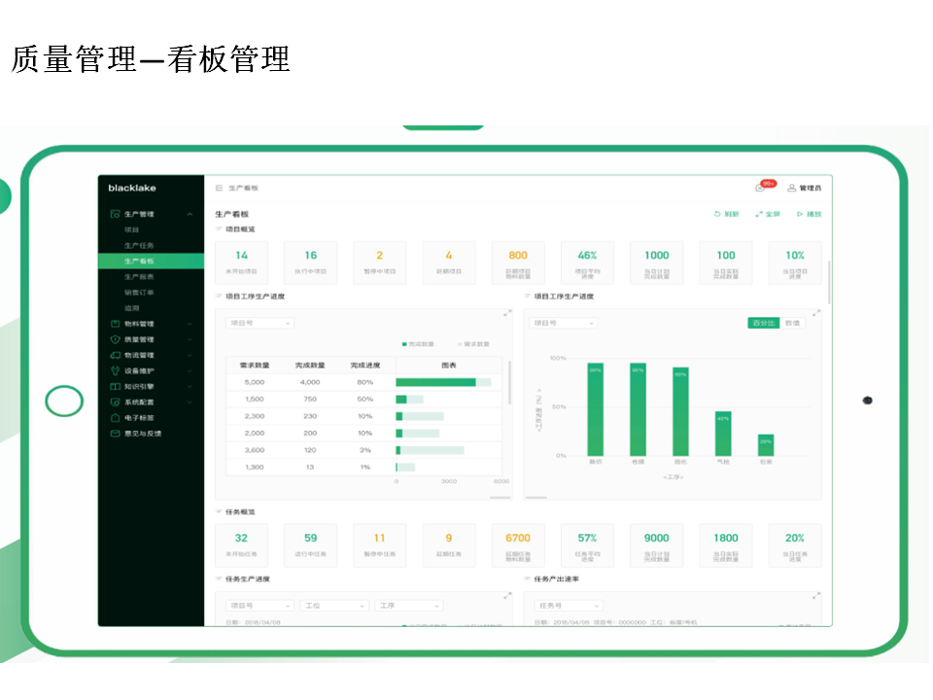Expand the 系统配置 menu chevron
The height and width of the screenshot is (700, 933).
[190, 402]
